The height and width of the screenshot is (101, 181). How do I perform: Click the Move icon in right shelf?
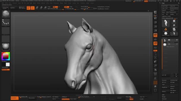155,62
